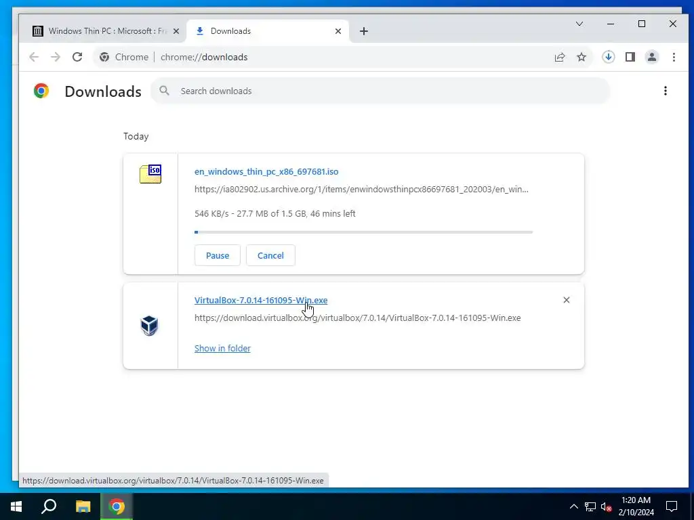Show VirtualBox installer in folder
Screen dimensions: 694x520
222,349
